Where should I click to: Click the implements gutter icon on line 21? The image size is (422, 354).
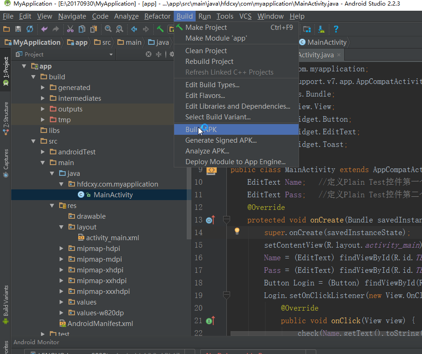coord(211,320)
